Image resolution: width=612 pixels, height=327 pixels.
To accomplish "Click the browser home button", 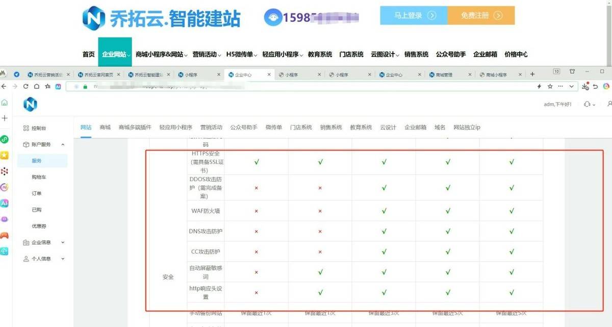I will coord(36,87).
